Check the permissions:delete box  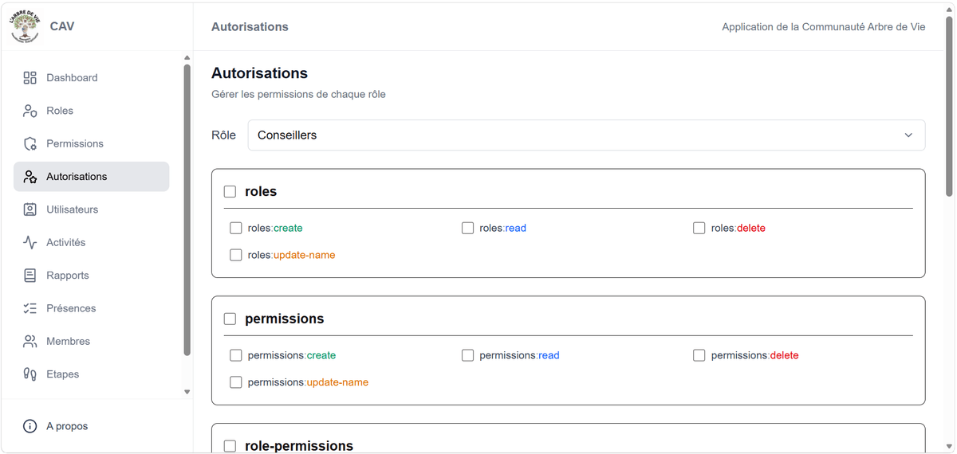pyautogui.click(x=699, y=355)
